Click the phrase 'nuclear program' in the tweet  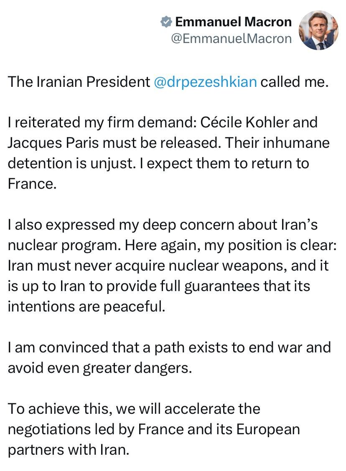coord(64,246)
